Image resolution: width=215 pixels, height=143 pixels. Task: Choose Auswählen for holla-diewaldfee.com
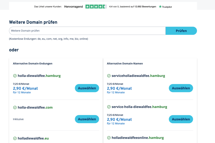(87, 119)
